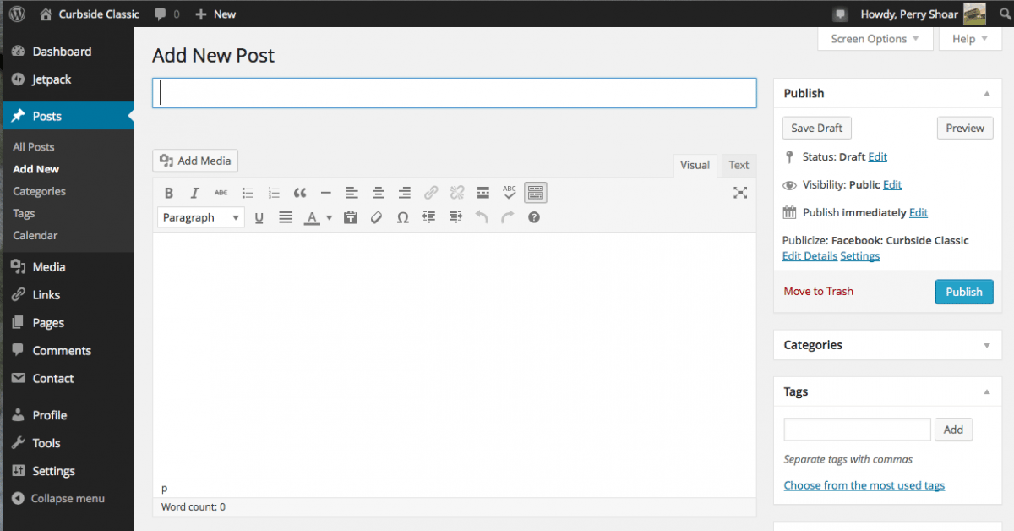Insert a special character (omega)
This screenshot has height=531, width=1014.
coord(402,217)
